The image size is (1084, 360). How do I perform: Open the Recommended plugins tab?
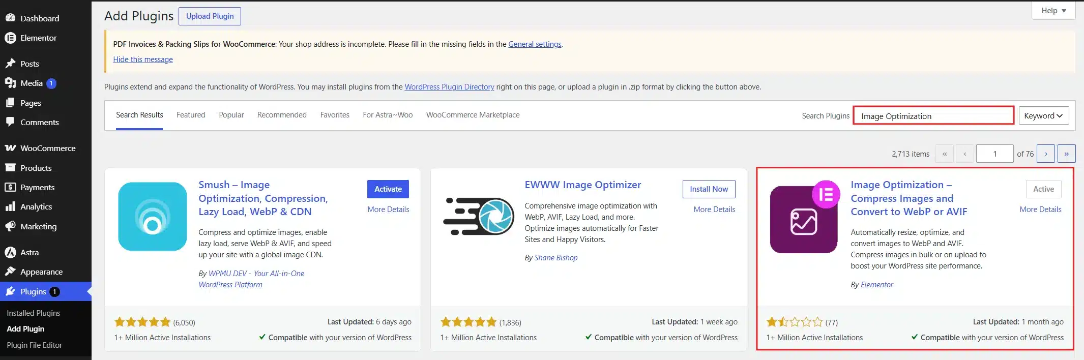[x=282, y=115]
